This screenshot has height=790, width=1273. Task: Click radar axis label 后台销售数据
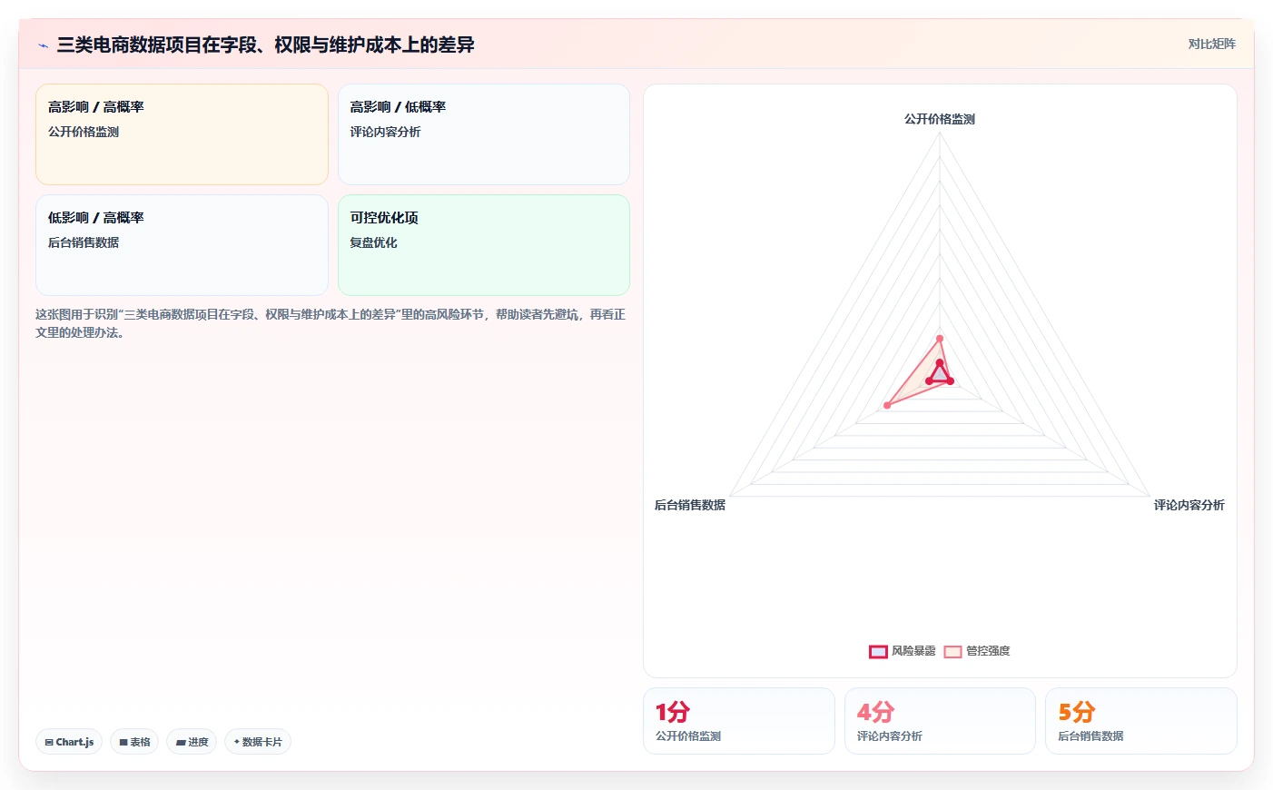pos(690,505)
